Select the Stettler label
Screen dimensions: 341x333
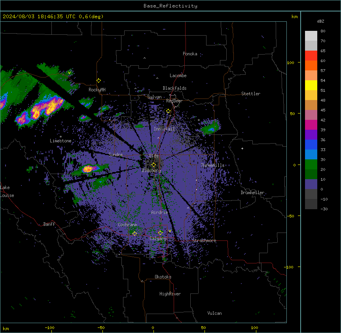251,94
